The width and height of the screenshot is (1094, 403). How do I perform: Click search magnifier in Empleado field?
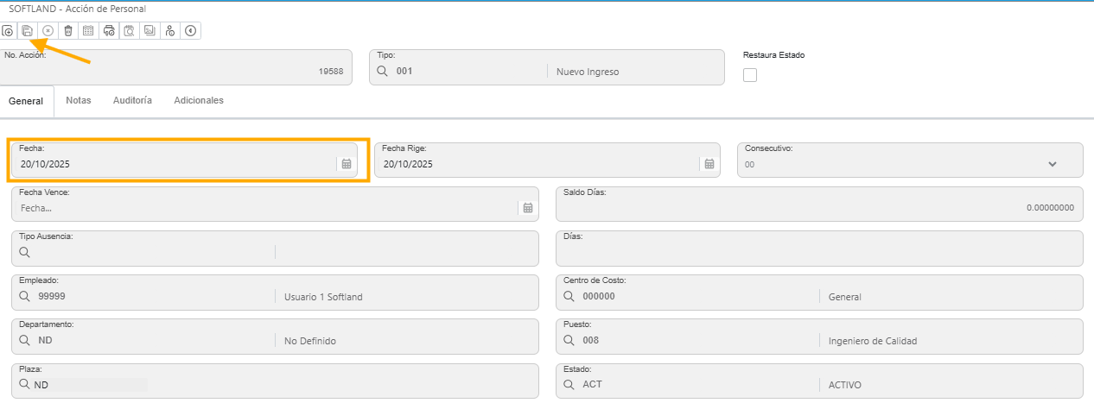pyautogui.click(x=24, y=296)
